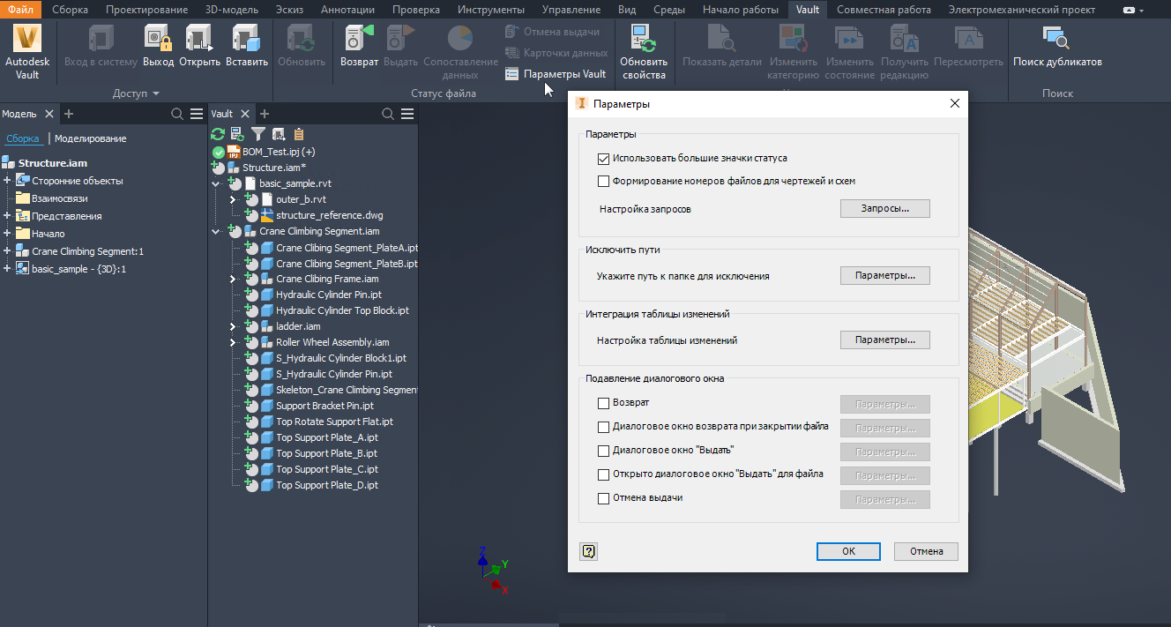Select Моделирование view in model browser
This screenshot has width=1171, height=627.
(x=90, y=138)
